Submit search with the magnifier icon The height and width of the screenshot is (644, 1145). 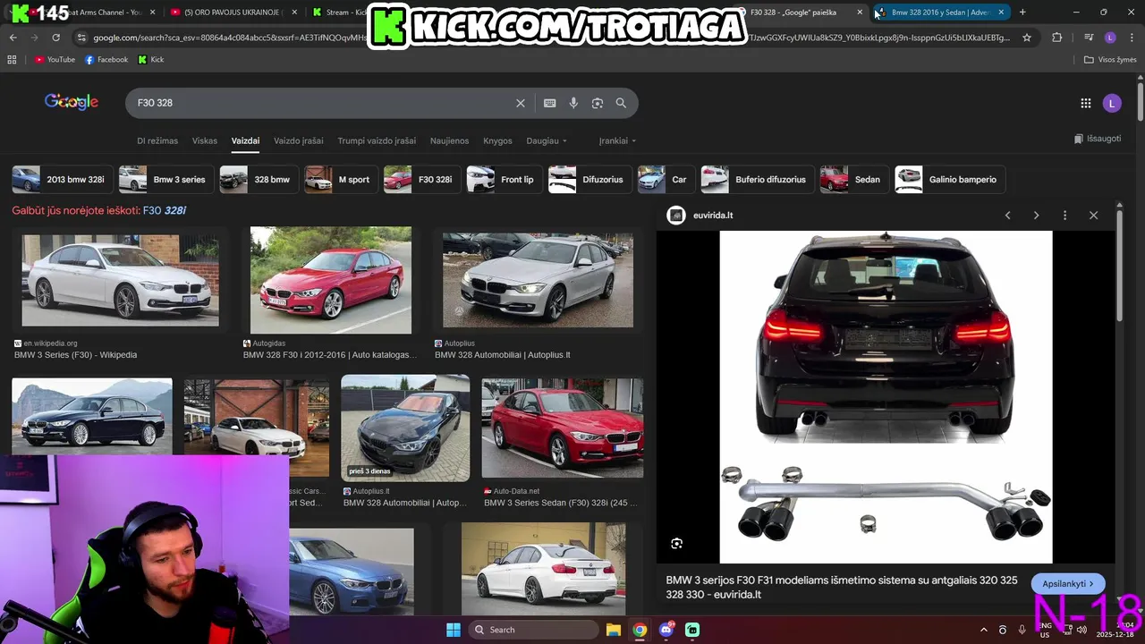click(x=621, y=103)
